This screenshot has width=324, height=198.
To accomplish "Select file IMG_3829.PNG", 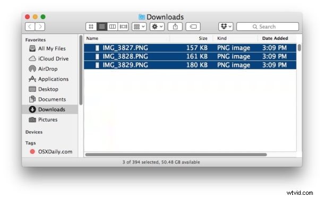I will click(190, 65).
